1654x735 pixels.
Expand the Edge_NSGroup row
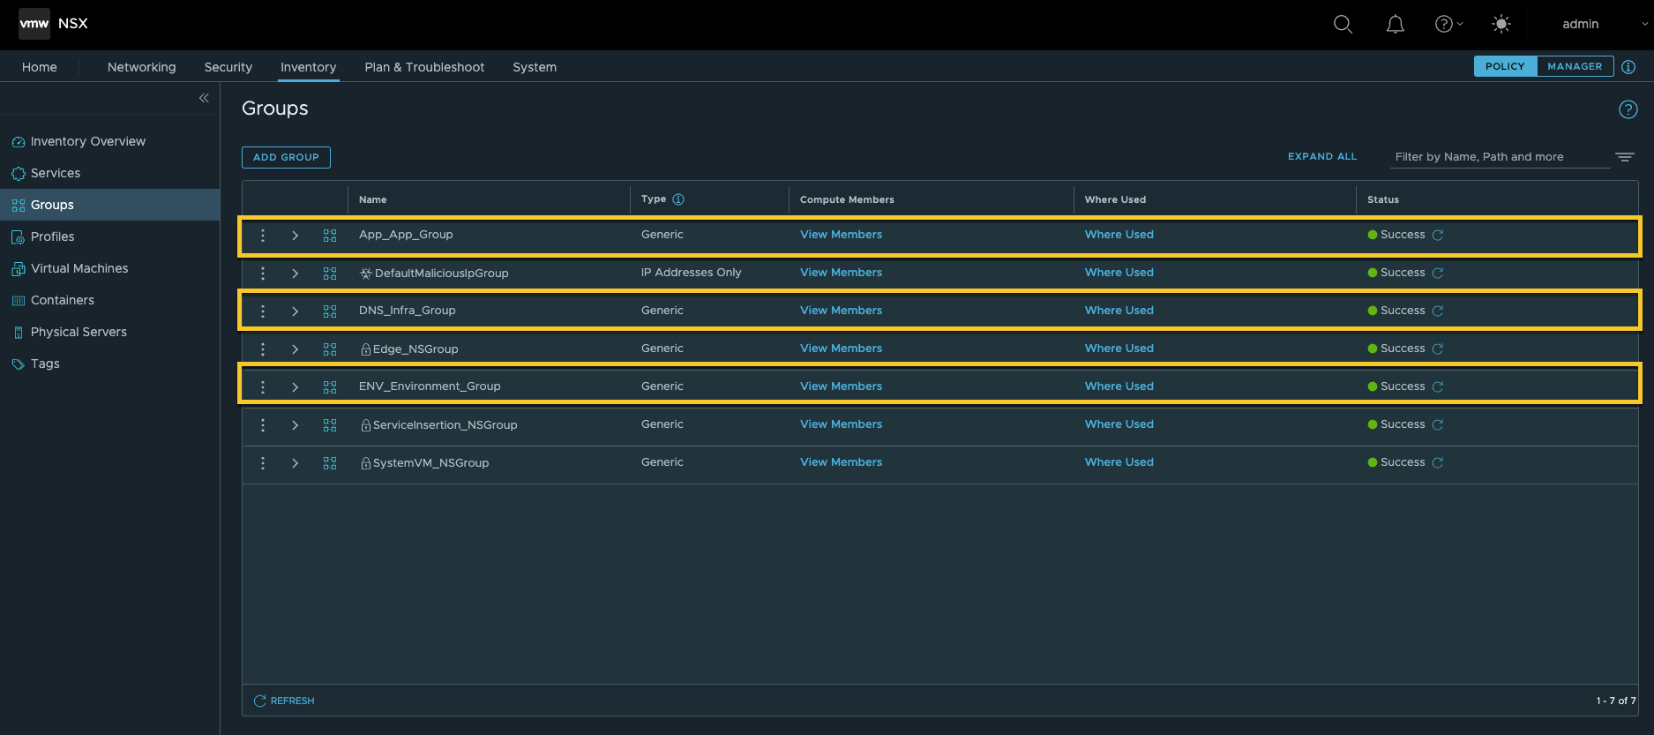pyautogui.click(x=296, y=349)
